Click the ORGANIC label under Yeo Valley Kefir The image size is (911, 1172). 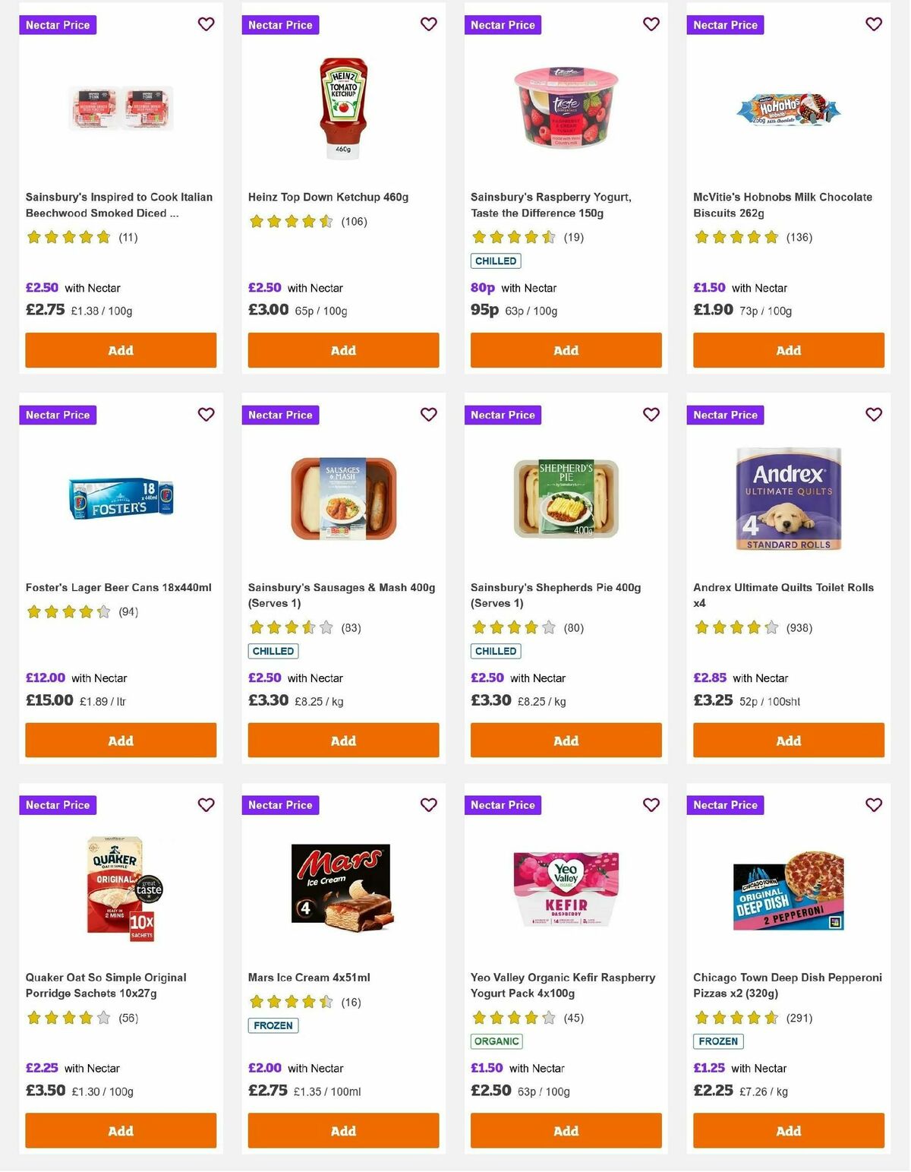tap(495, 1041)
